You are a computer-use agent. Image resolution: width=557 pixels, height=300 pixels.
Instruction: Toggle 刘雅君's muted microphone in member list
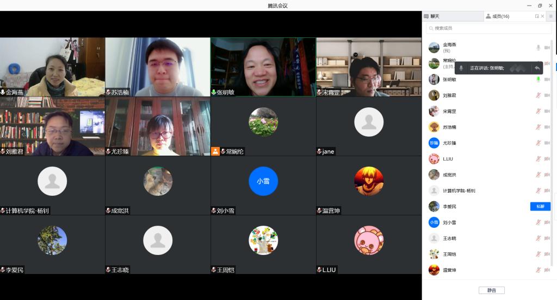pos(538,95)
